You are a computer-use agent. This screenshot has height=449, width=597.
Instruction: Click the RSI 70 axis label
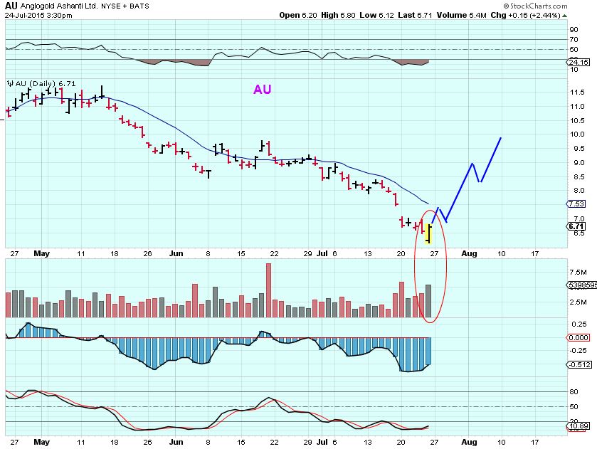[x=574, y=40]
